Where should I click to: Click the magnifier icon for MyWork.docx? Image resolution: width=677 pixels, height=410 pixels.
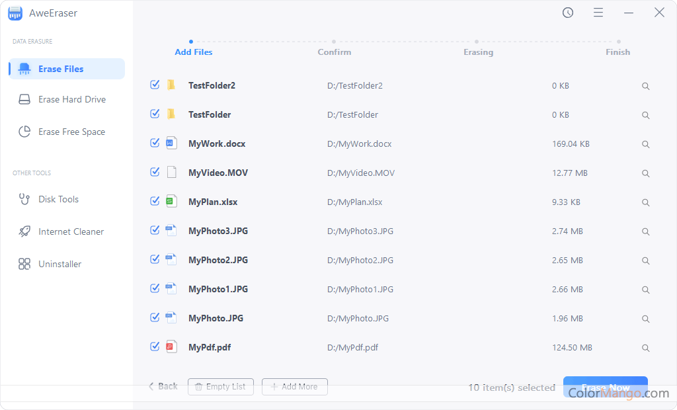click(x=645, y=144)
